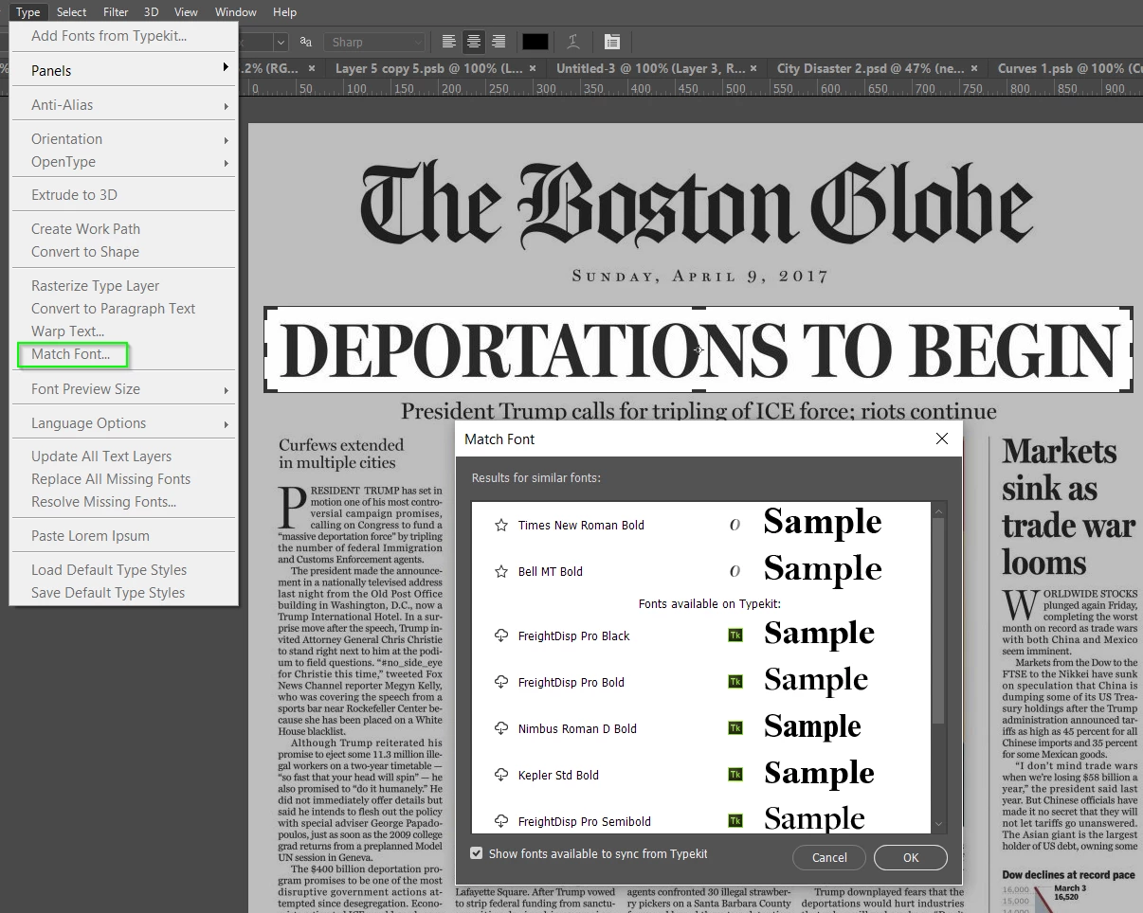Click Cancel in Match Font dialog
The width and height of the screenshot is (1143, 913).
[829, 857]
